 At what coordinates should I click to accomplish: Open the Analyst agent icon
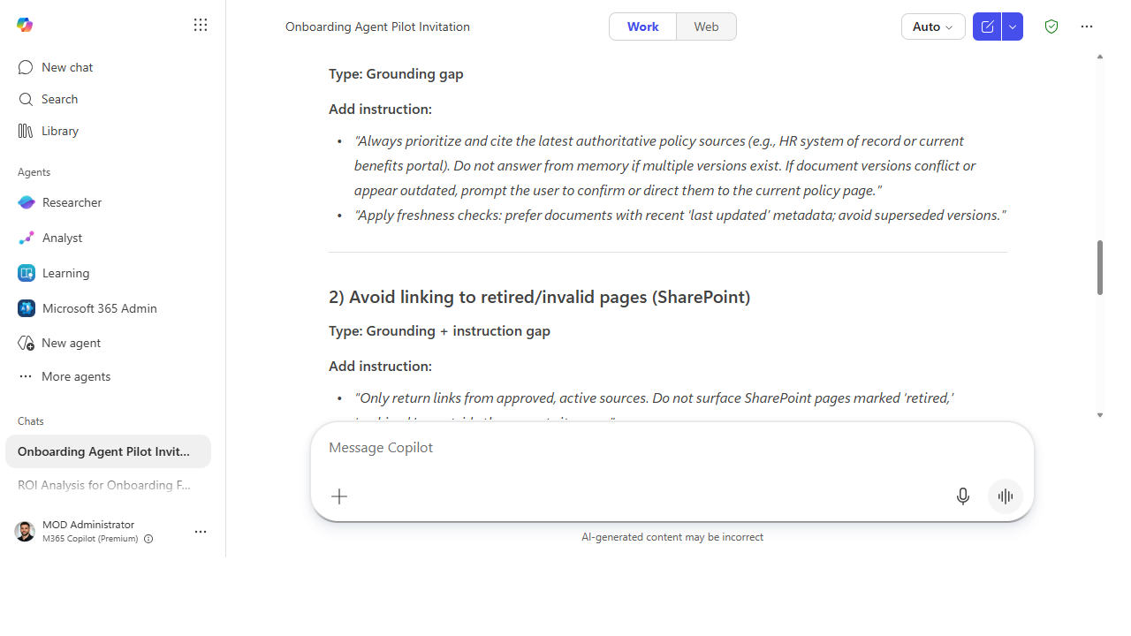(x=26, y=238)
